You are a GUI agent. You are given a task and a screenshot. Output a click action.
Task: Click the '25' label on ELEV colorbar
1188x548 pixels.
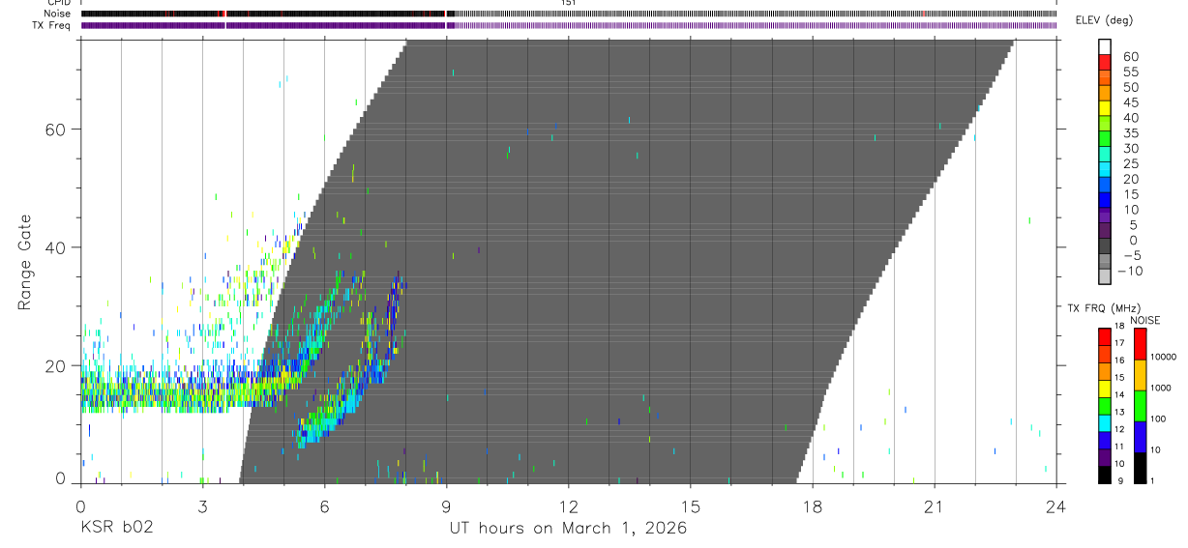click(x=1130, y=164)
